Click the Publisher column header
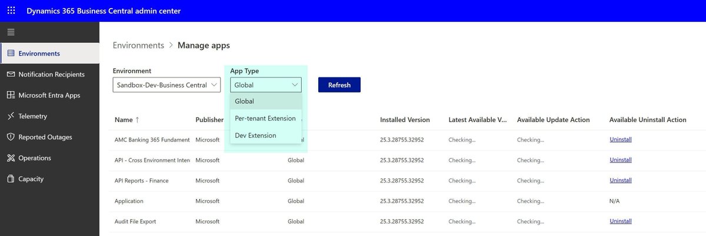The image size is (706, 236). click(209, 120)
